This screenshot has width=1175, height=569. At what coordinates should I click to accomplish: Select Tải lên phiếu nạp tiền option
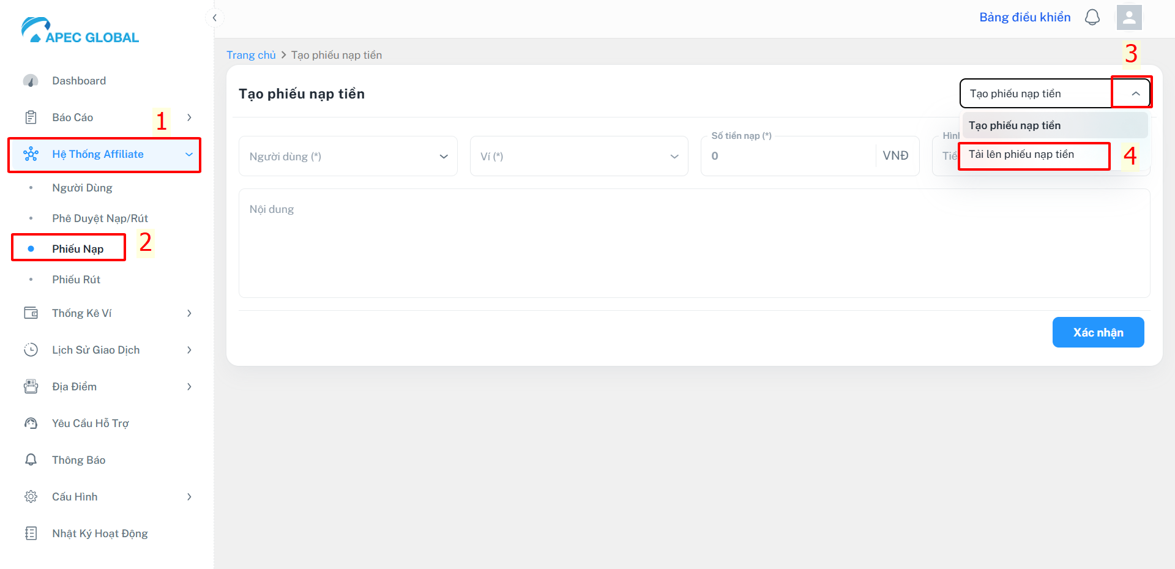click(x=1034, y=155)
